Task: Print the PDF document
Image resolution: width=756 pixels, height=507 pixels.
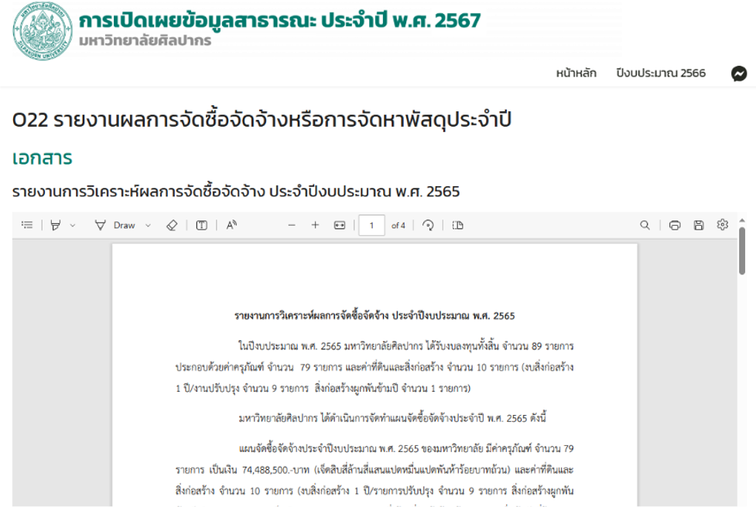Action: click(675, 226)
